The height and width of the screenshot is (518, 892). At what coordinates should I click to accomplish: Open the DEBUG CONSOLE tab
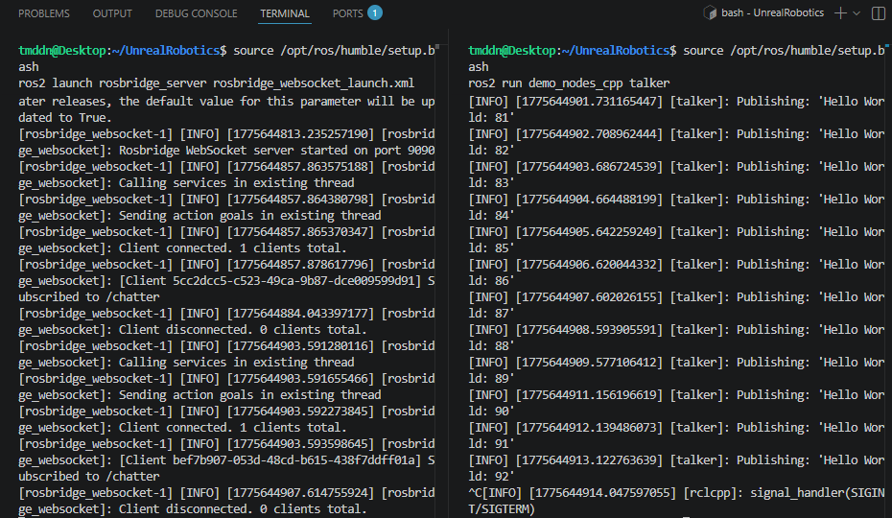click(197, 13)
